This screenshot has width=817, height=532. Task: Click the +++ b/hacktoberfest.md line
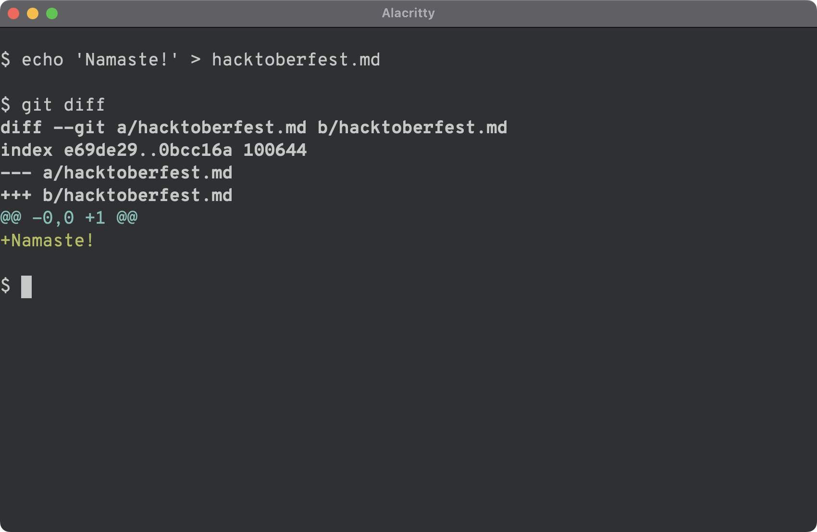tap(115, 194)
